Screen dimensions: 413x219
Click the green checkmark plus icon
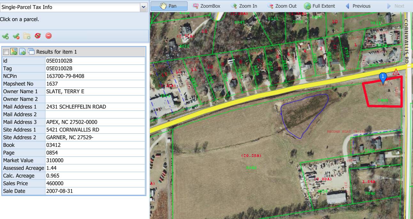point(5,36)
